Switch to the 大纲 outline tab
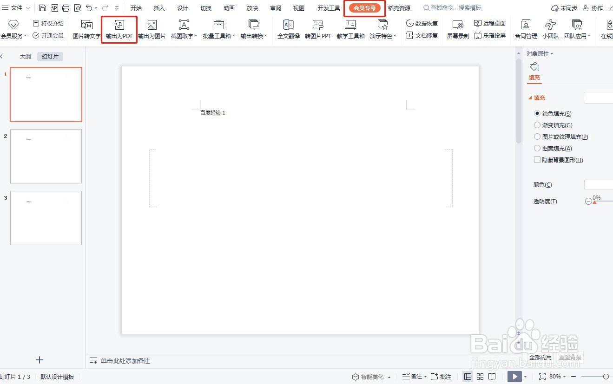The image size is (613, 384). 25,56
